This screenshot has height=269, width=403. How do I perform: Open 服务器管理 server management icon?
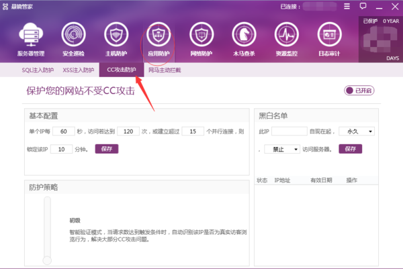pos(31,39)
